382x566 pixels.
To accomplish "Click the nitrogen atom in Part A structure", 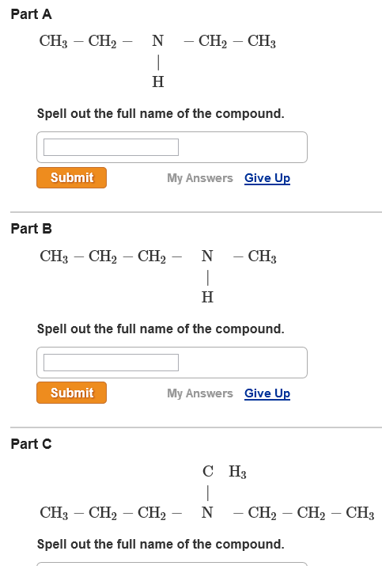I will [158, 41].
